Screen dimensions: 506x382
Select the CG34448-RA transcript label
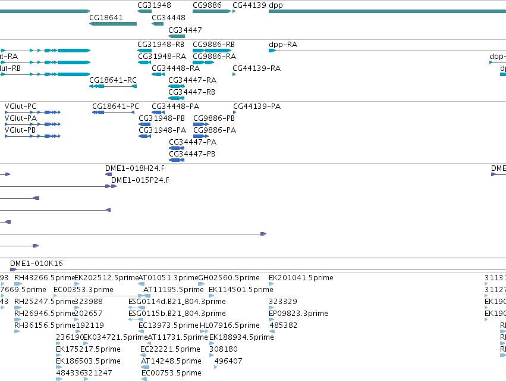176,68
